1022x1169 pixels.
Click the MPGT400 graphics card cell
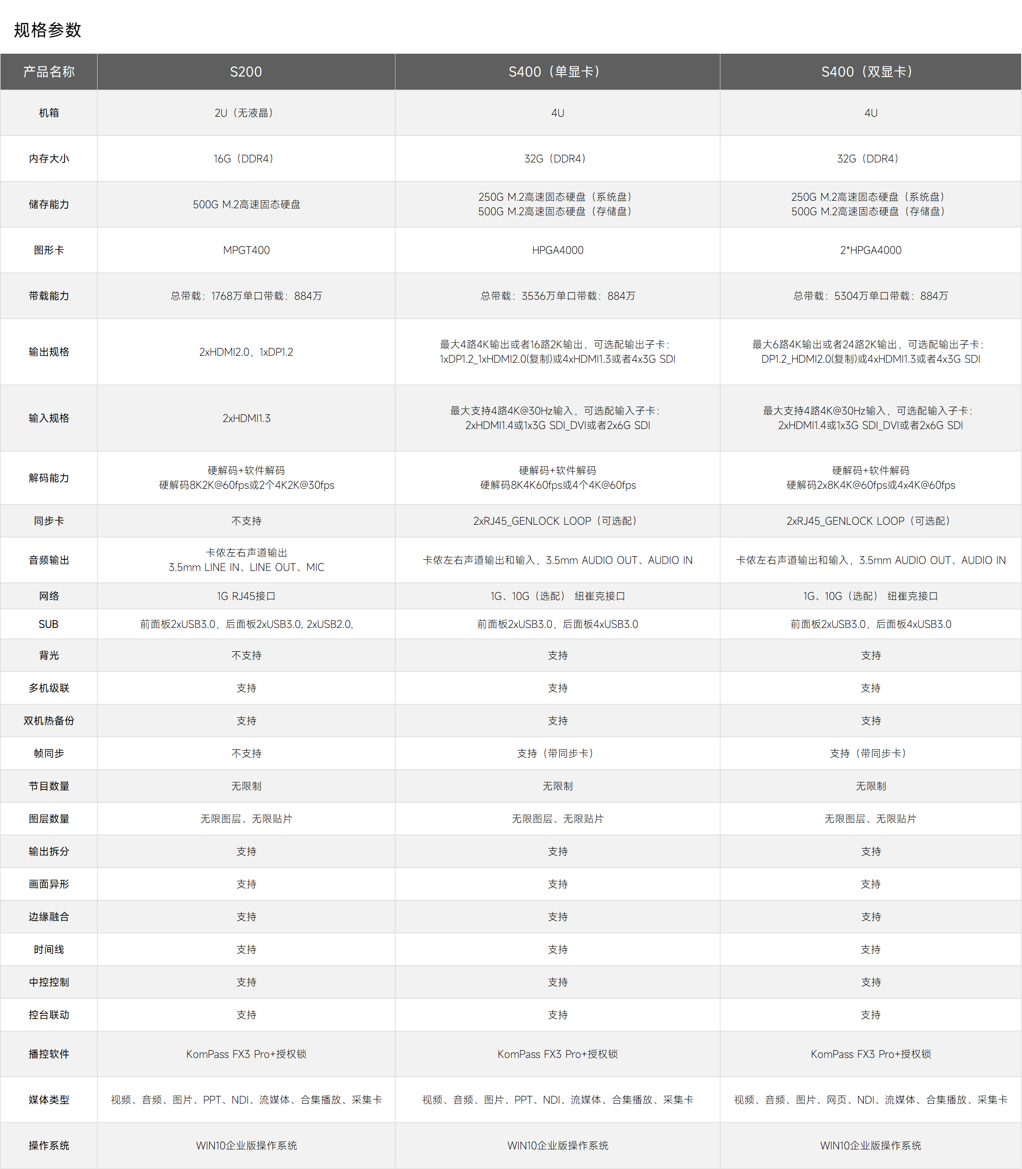click(x=246, y=250)
